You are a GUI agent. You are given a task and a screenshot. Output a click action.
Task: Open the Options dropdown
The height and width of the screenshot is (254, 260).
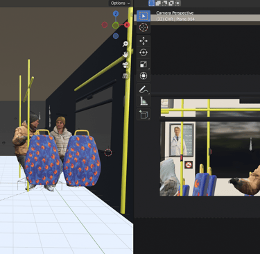pos(120,3)
